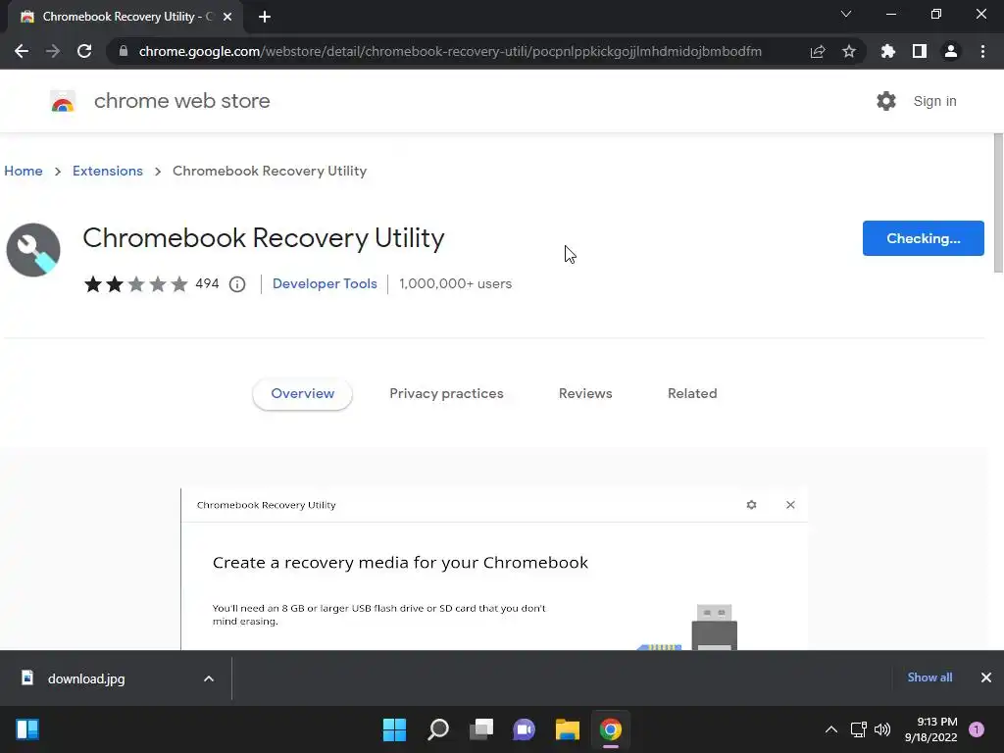The image size is (1004, 753).
Task: Go to the Extensions breadcrumb
Action: pos(108,171)
